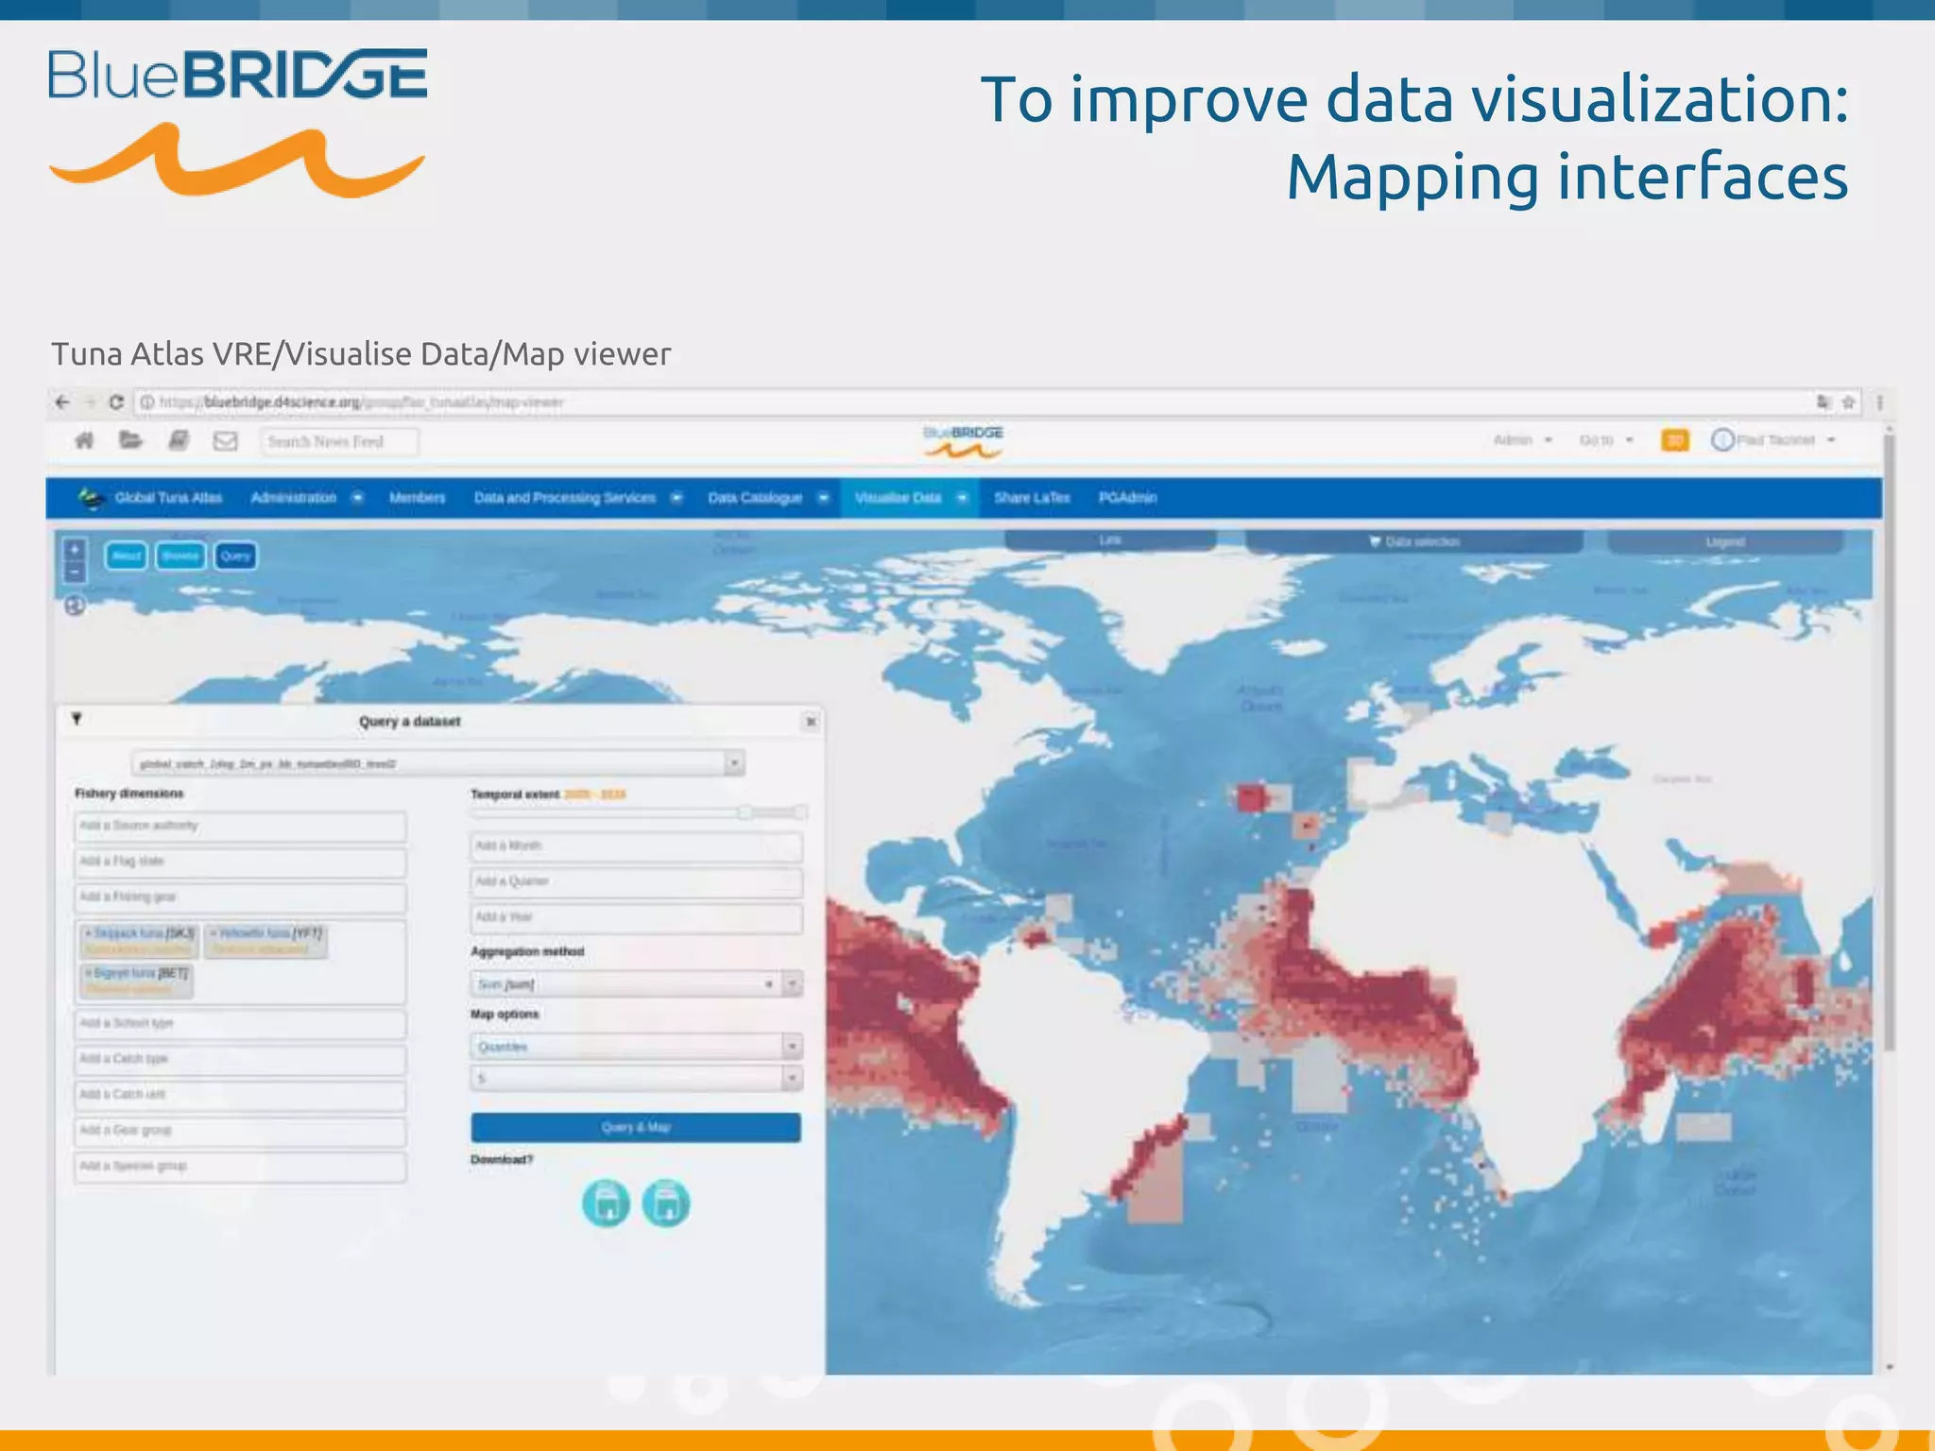Open the Data Catalogue menu
Screen dimensions: 1935x1451
point(755,498)
